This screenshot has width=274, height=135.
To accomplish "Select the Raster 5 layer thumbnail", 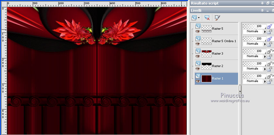I will (x=207, y=29).
